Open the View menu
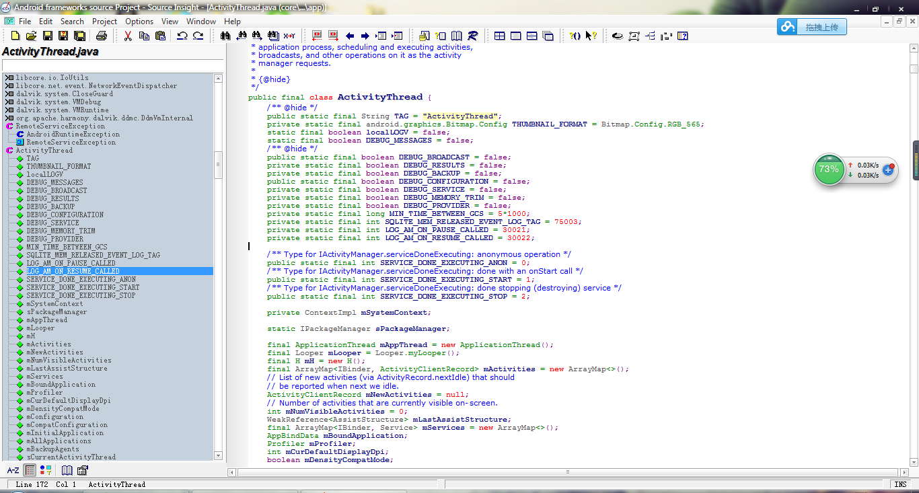 click(170, 21)
